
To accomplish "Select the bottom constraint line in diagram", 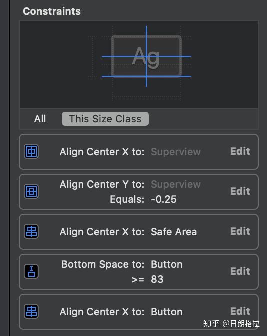I will [x=146, y=76].
